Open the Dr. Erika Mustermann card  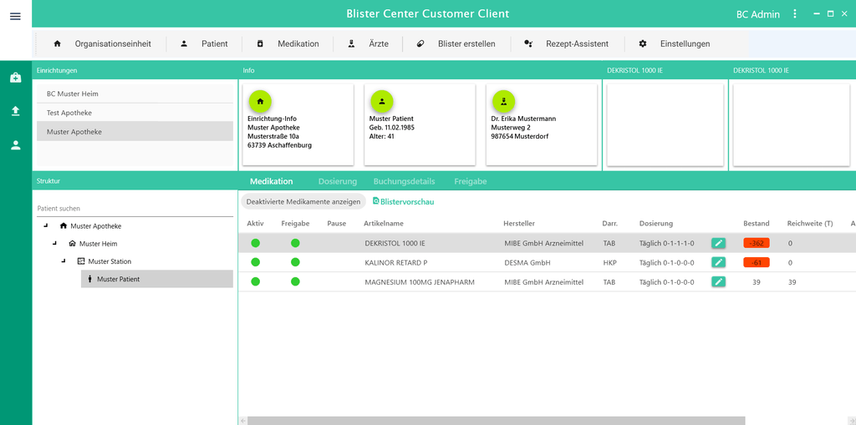[x=542, y=124]
